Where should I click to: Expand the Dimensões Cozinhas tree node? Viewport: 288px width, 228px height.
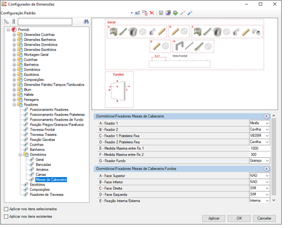point(14,35)
